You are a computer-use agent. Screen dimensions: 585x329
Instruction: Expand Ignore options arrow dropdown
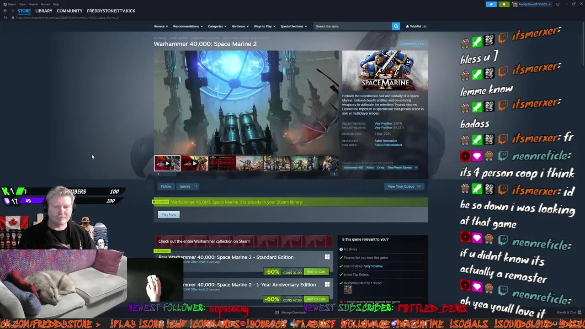pos(196,186)
